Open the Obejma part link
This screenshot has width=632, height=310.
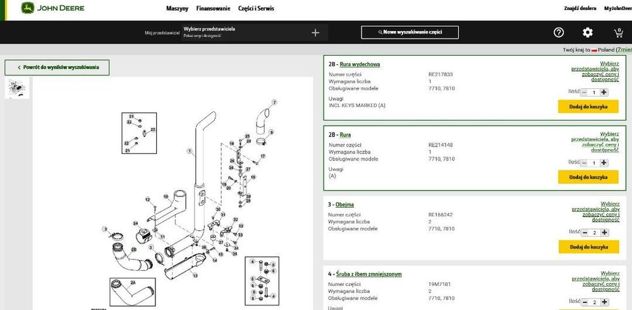pyautogui.click(x=344, y=205)
